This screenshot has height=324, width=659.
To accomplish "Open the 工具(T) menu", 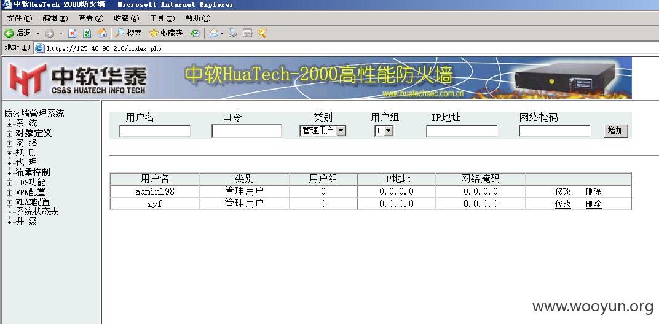I will [162, 18].
